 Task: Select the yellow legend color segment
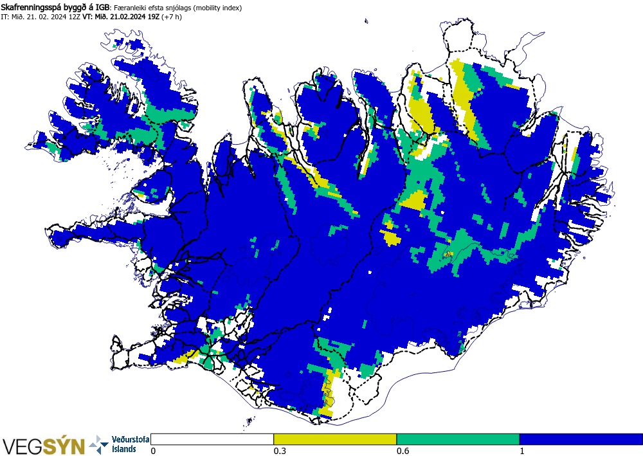tap(335, 439)
